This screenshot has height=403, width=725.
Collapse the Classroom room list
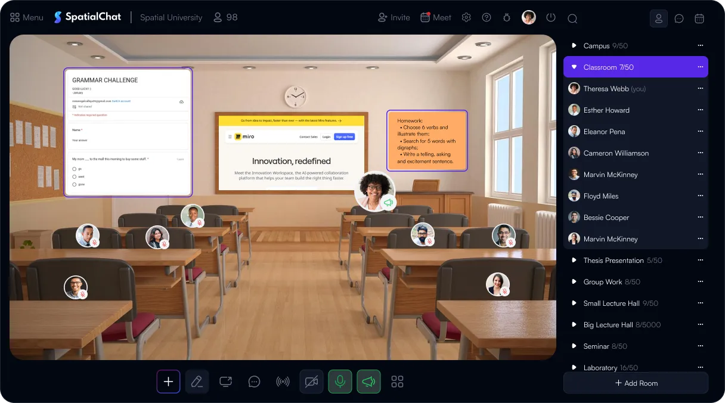click(574, 67)
